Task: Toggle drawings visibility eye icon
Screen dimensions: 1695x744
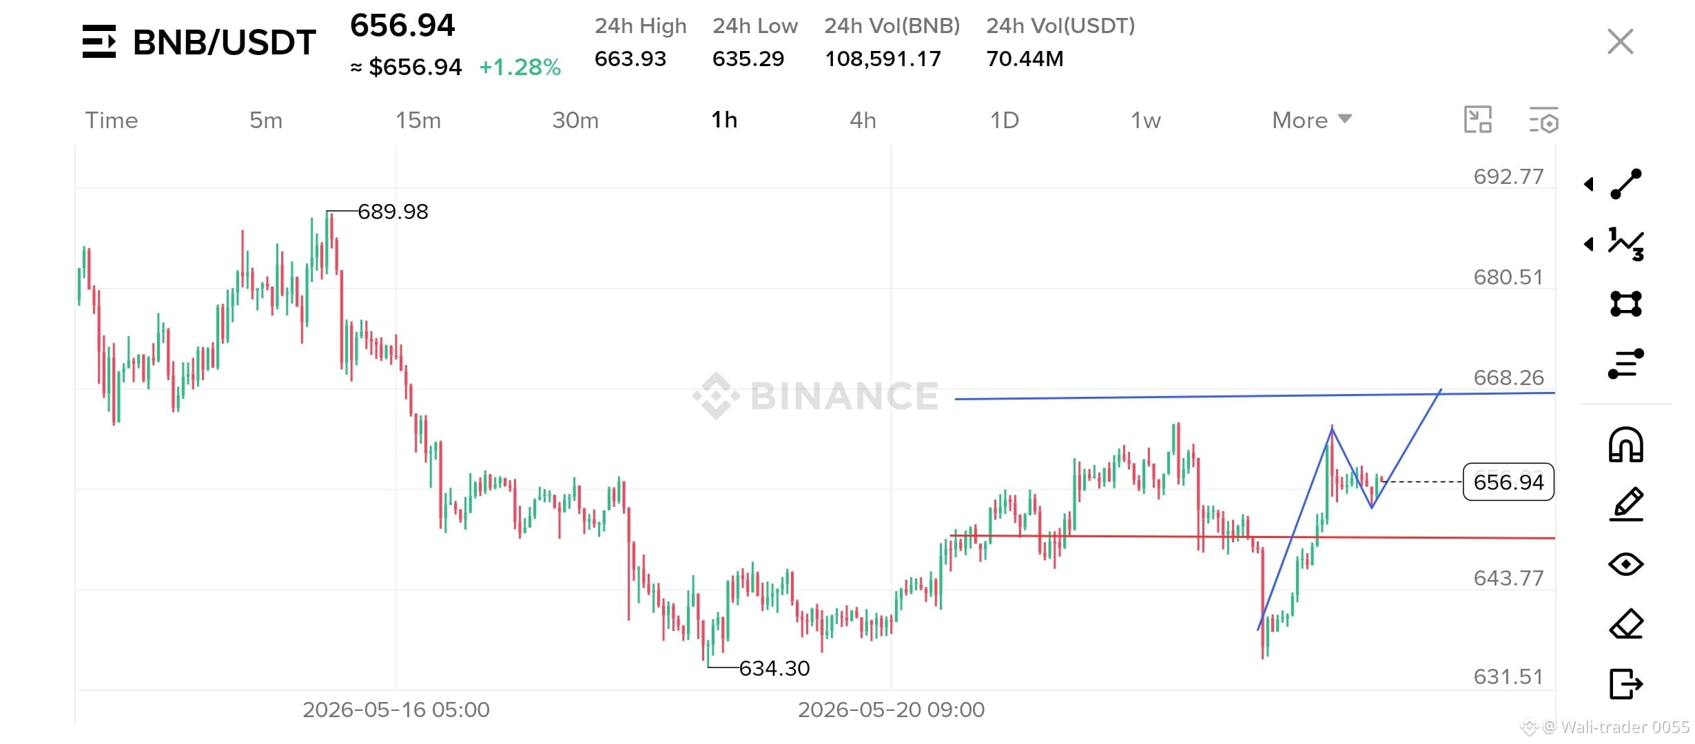Action: pos(1626,564)
